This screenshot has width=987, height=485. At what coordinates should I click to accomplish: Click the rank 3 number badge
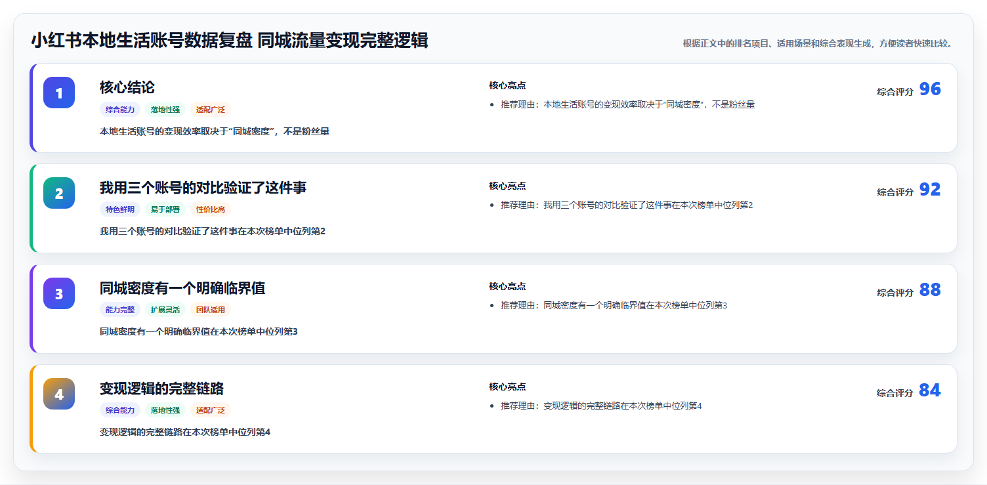click(59, 293)
